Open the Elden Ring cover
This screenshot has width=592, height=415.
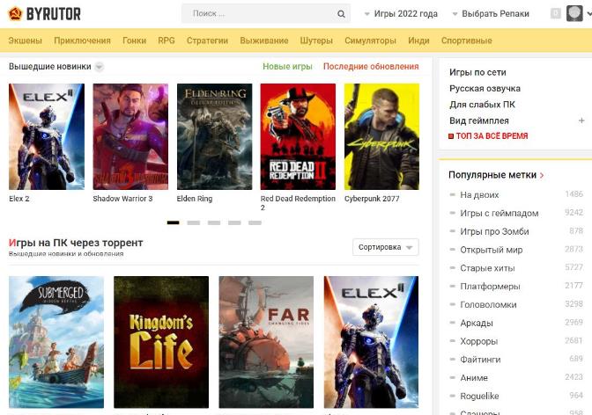point(214,136)
